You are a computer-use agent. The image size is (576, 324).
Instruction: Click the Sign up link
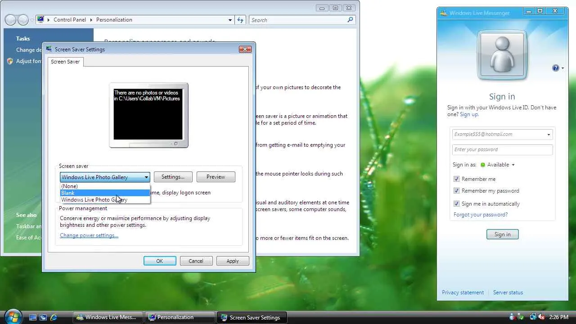click(469, 114)
